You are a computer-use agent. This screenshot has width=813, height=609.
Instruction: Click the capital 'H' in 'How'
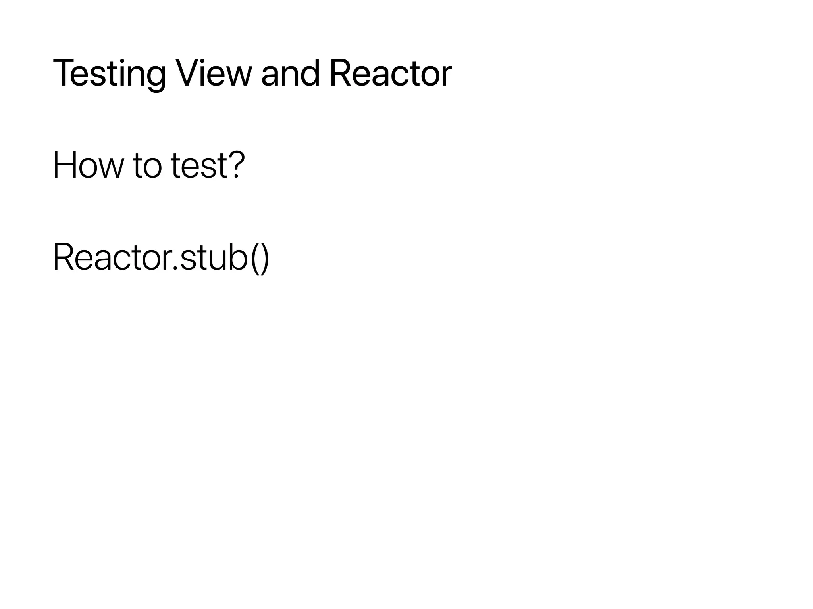[65, 165]
